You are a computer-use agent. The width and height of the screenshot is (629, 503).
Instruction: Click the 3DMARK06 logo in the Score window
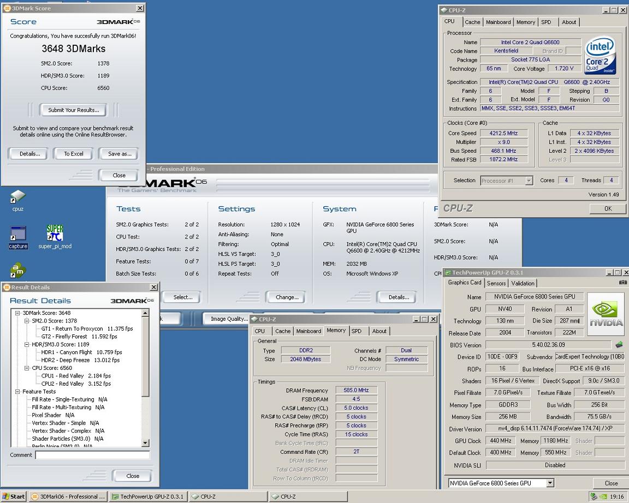[x=118, y=22]
